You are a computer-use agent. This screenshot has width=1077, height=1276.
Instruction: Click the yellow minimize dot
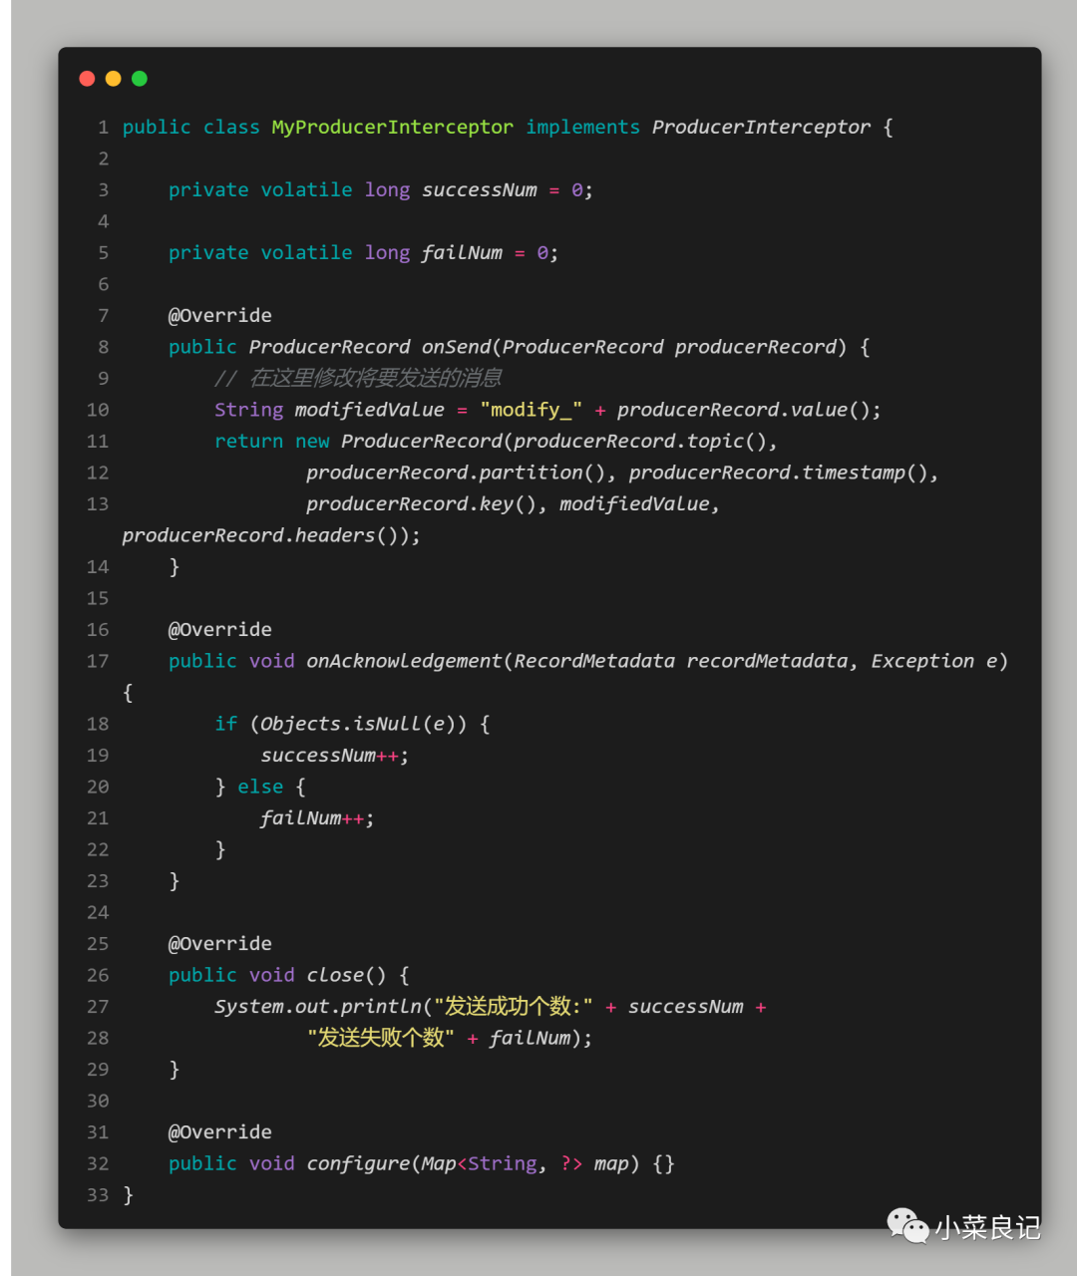(x=113, y=79)
